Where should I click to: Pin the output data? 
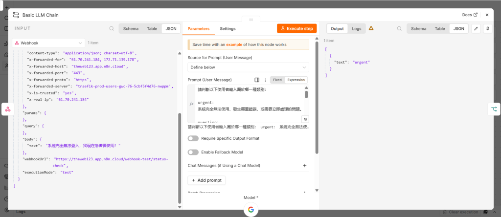(x=488, y=28)
